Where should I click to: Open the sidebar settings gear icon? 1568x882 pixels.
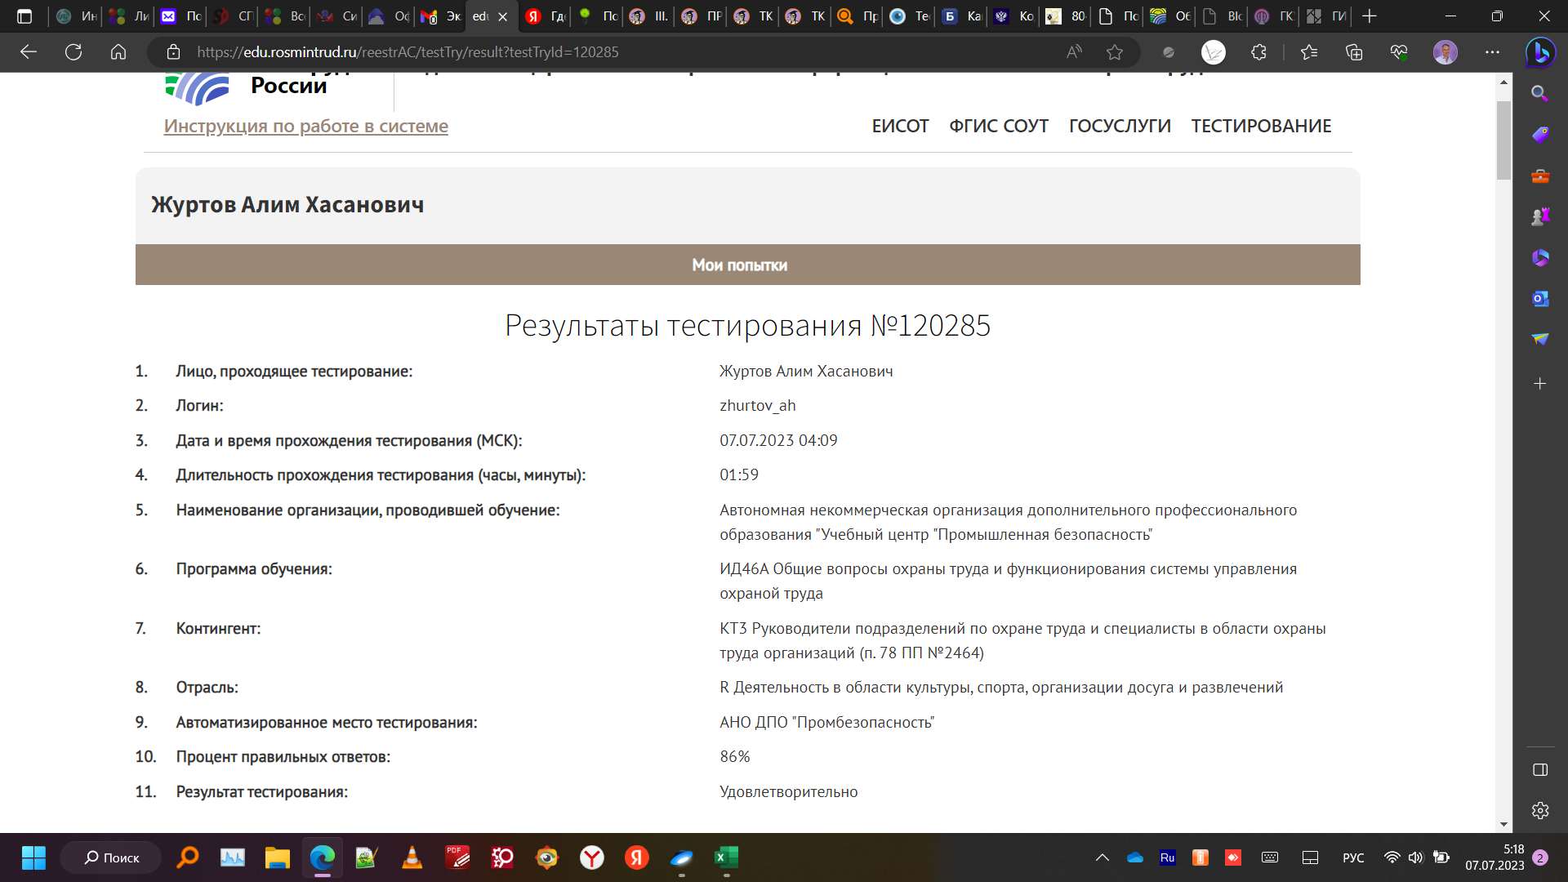pyautogui.click(x=1540, y=810)
